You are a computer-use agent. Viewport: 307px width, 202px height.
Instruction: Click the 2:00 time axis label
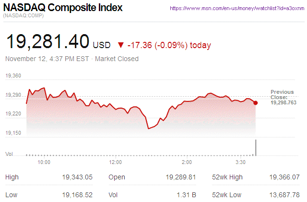pyautogui.click(x=187, y=163)
